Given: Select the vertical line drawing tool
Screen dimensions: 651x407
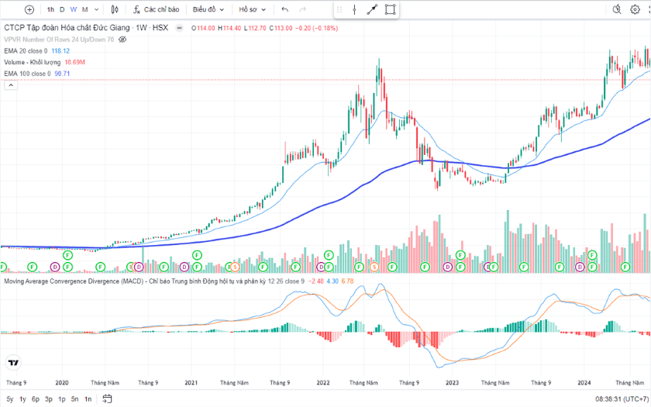Looking at the screenshot, I should click(x=354, y=10).
